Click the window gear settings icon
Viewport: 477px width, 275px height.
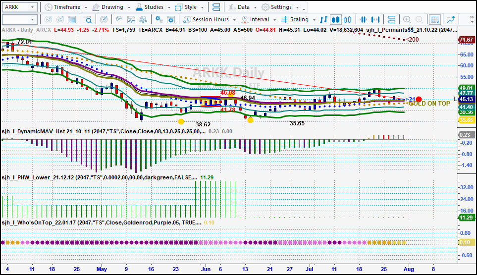coord(171,20)
